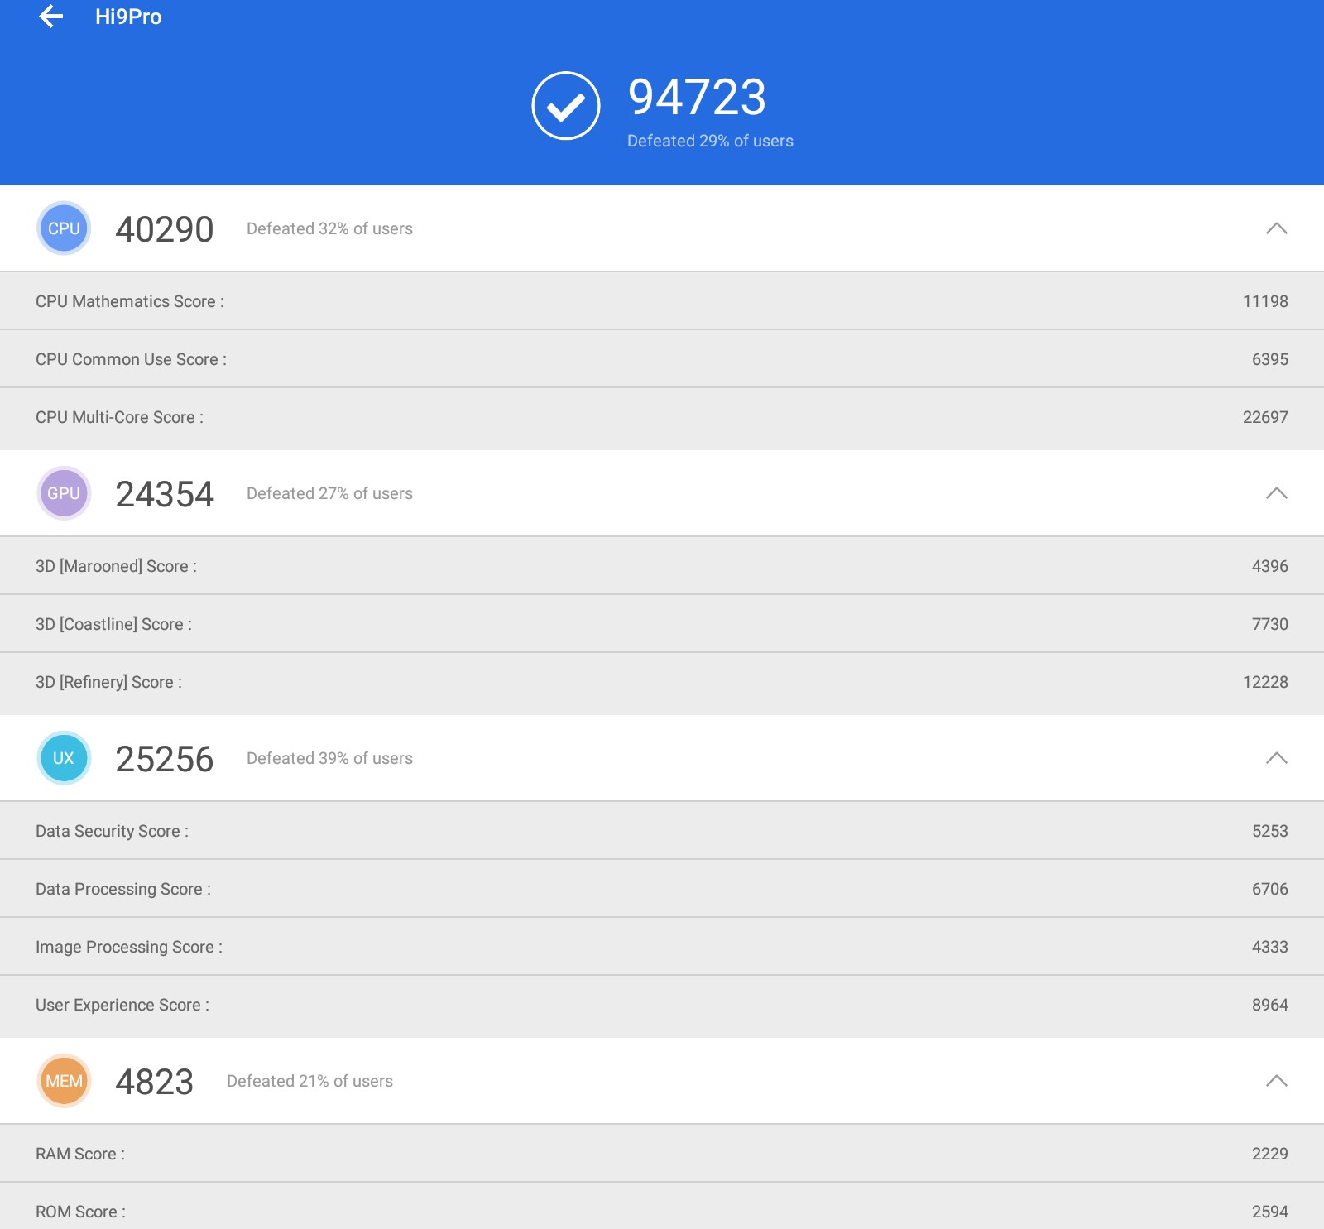Click the orange MEM badge icon
This screenshot has width=1324, height=1229.
click(64, 1081)
